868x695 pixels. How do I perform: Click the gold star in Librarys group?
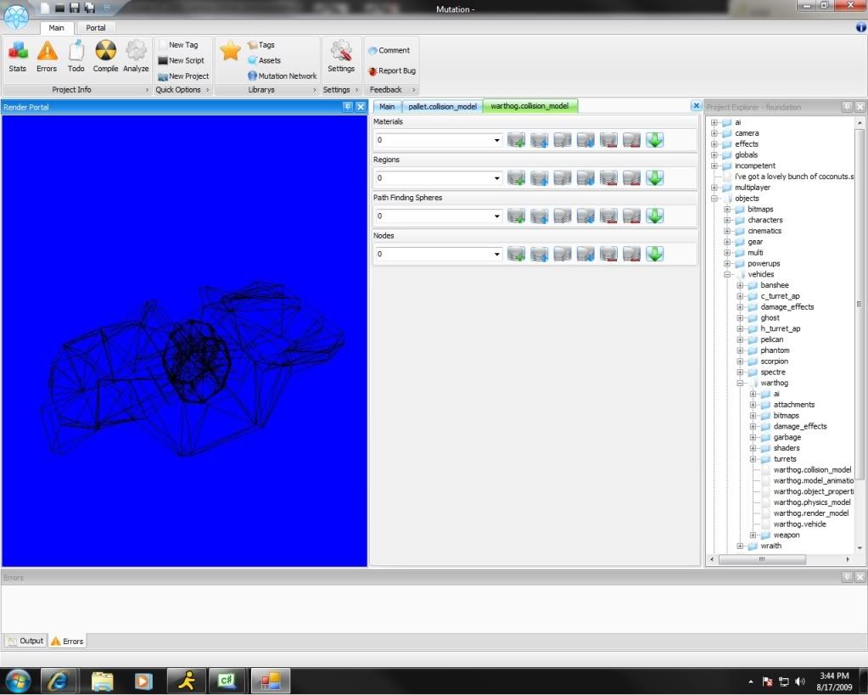(230, 51)
